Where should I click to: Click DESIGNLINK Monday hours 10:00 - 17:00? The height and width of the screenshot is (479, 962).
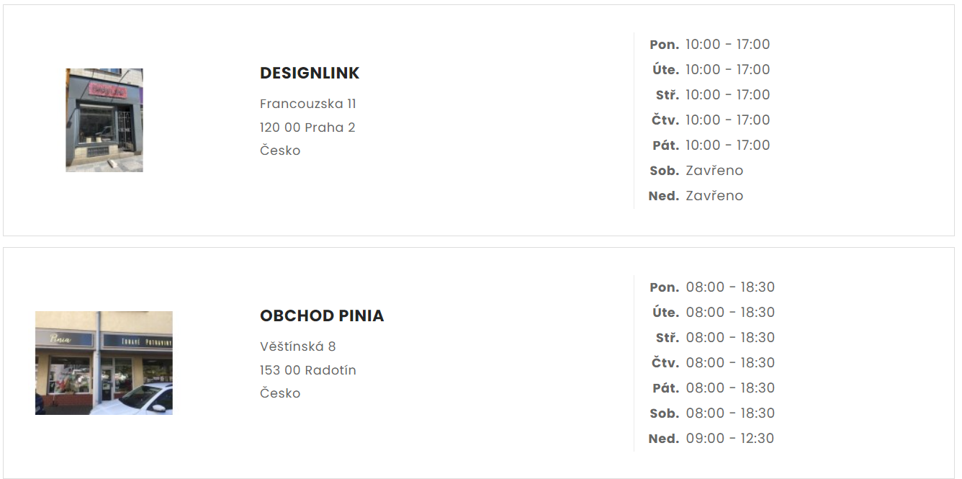(x=727, y=45)
